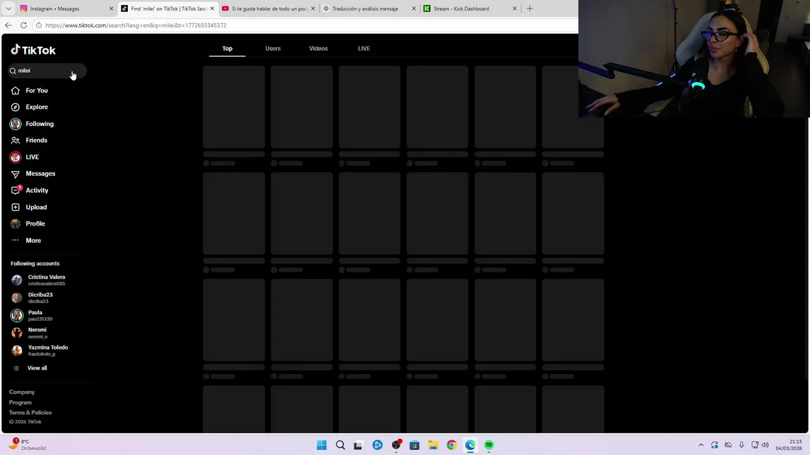Open the weather widget showing 8°C

point(28,445)
